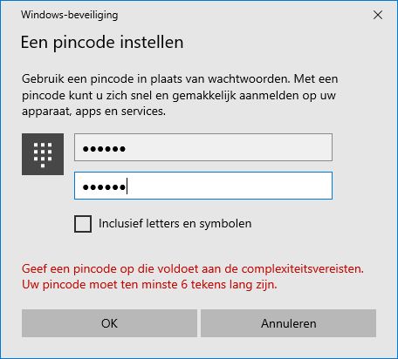Image resolution: width=398 pixels, height=359 pixels.
Task: Click the PIN keypad icon
Action: [x=43, y=154]
